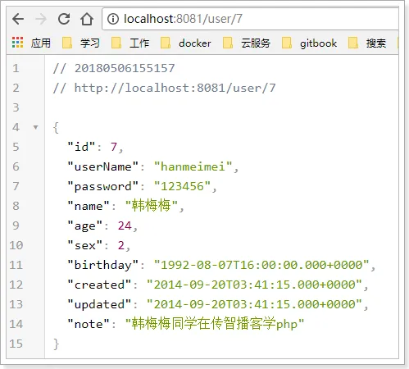409x369 pixels.
Task: Click the localhost:8081/user/7 address bar
Action: pyautogui.click(x=250, y=19)
